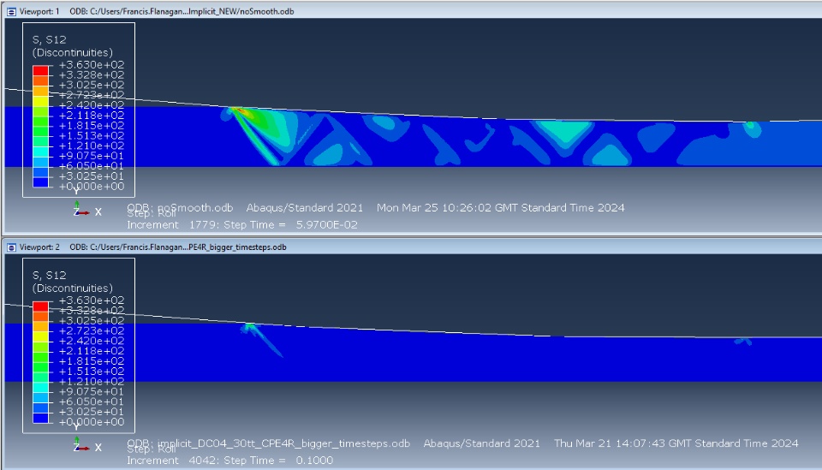Viewport: 822px width, 470px height.
Task: Pick legend value +2.118e+02 in Viewport 2
Action: click(x=92, y=351)
